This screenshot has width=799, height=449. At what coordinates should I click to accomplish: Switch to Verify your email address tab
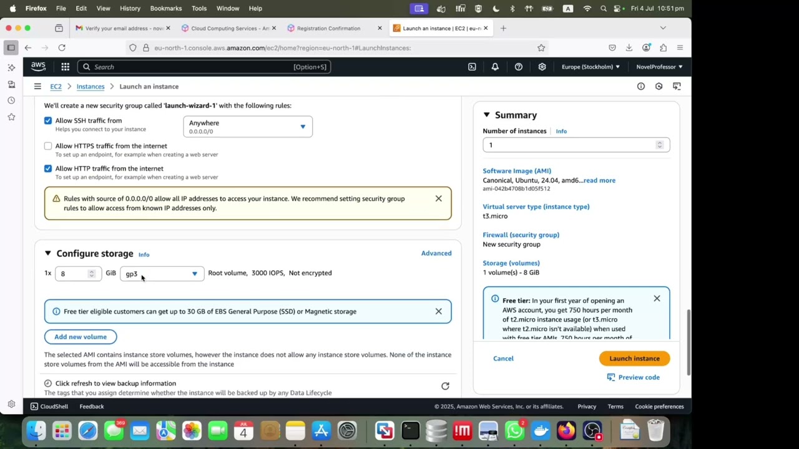123,28
